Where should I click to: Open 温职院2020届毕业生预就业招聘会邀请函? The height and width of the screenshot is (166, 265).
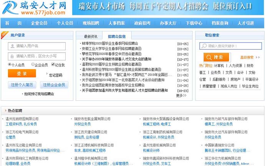(111, 64)
